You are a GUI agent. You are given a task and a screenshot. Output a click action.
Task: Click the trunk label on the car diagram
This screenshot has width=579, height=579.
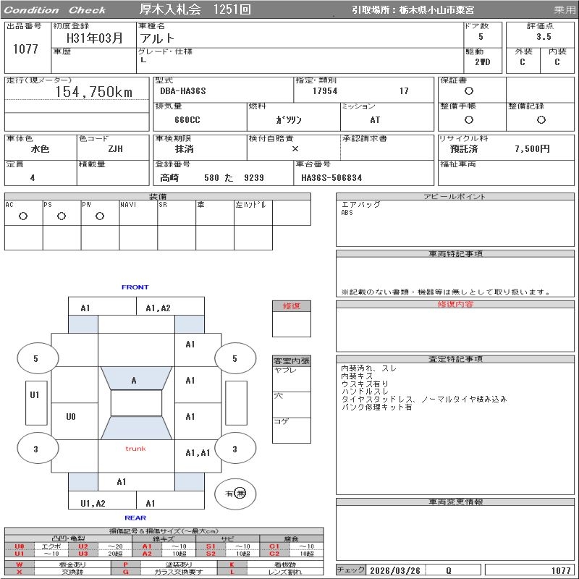click(135, 449)
